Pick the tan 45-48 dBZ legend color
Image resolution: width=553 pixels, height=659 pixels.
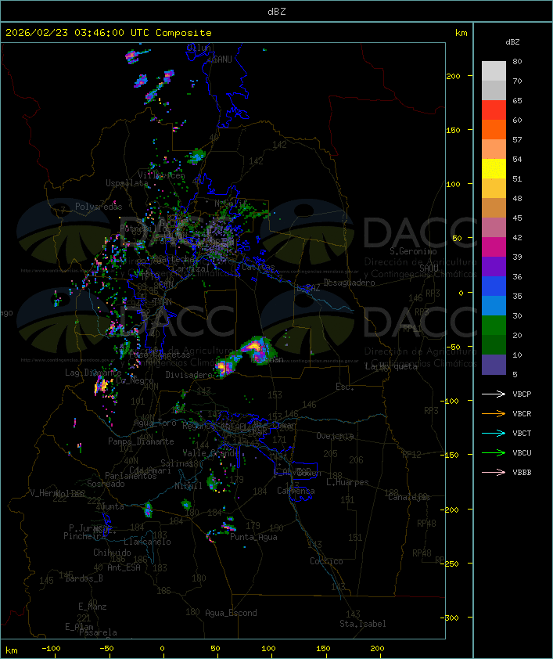click(494, 208)
